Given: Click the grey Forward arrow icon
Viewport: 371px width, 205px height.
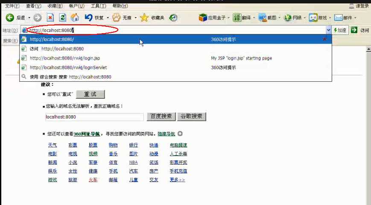Looking at the screenshot, I should 38,18.
